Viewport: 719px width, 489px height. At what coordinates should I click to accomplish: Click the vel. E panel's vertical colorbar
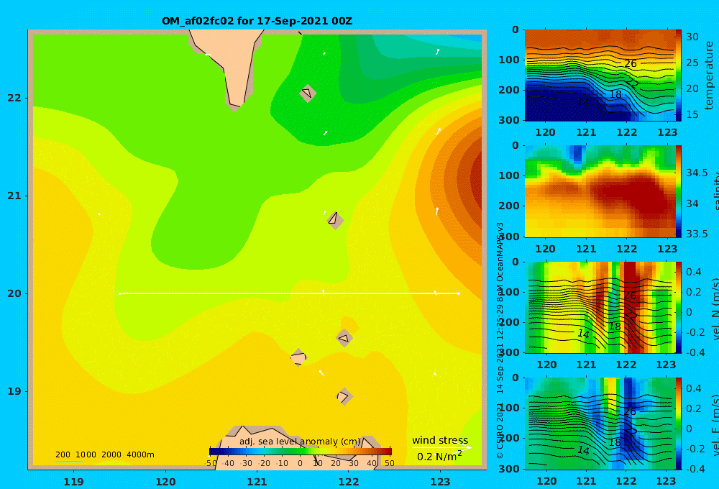[679, 424]
